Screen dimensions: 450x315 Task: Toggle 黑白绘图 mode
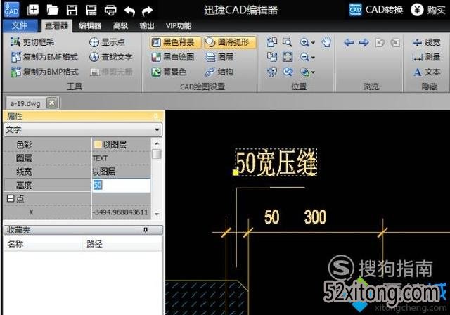[x=173, y=57]
